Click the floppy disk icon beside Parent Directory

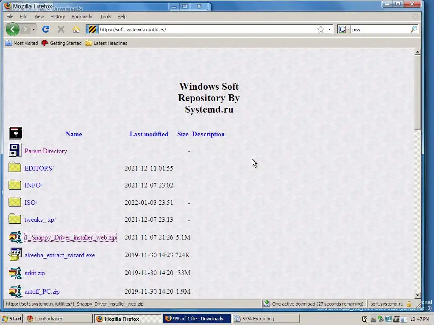(15, 150)
